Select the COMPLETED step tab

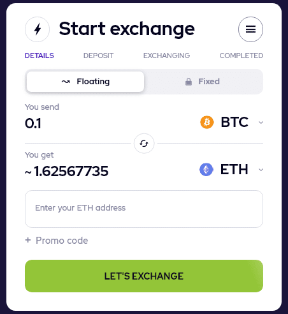pos(241,56)
